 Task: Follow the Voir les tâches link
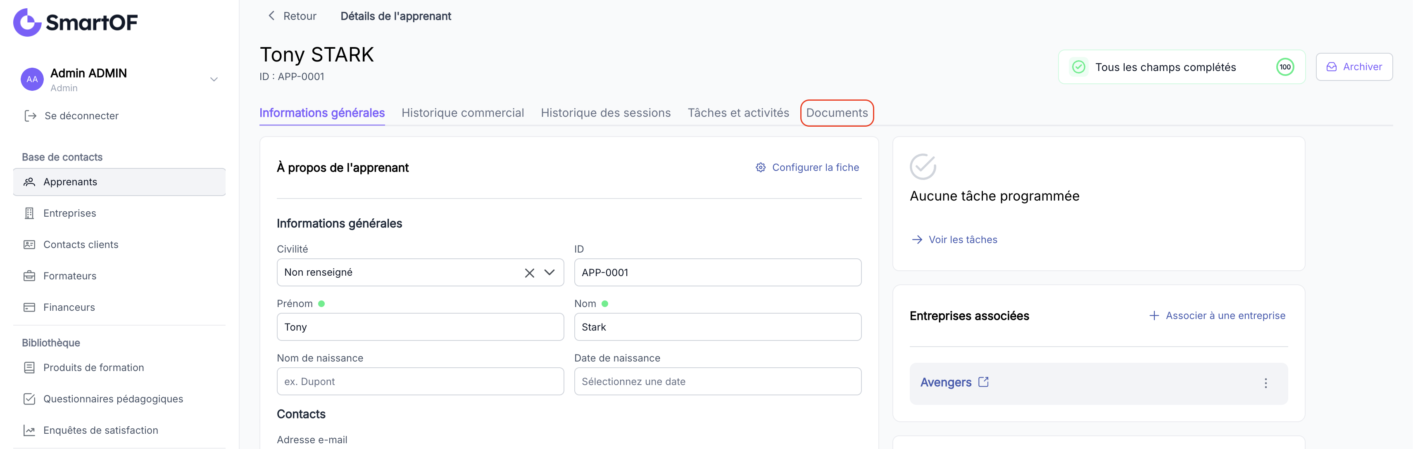(x=963, y=240)
